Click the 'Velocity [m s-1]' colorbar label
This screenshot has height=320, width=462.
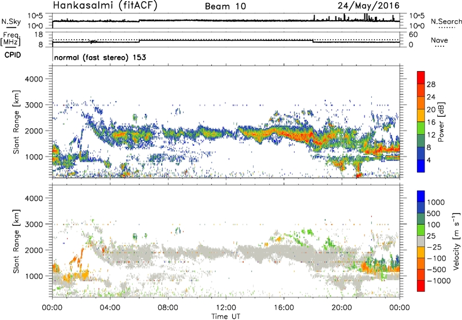[456, 241]
